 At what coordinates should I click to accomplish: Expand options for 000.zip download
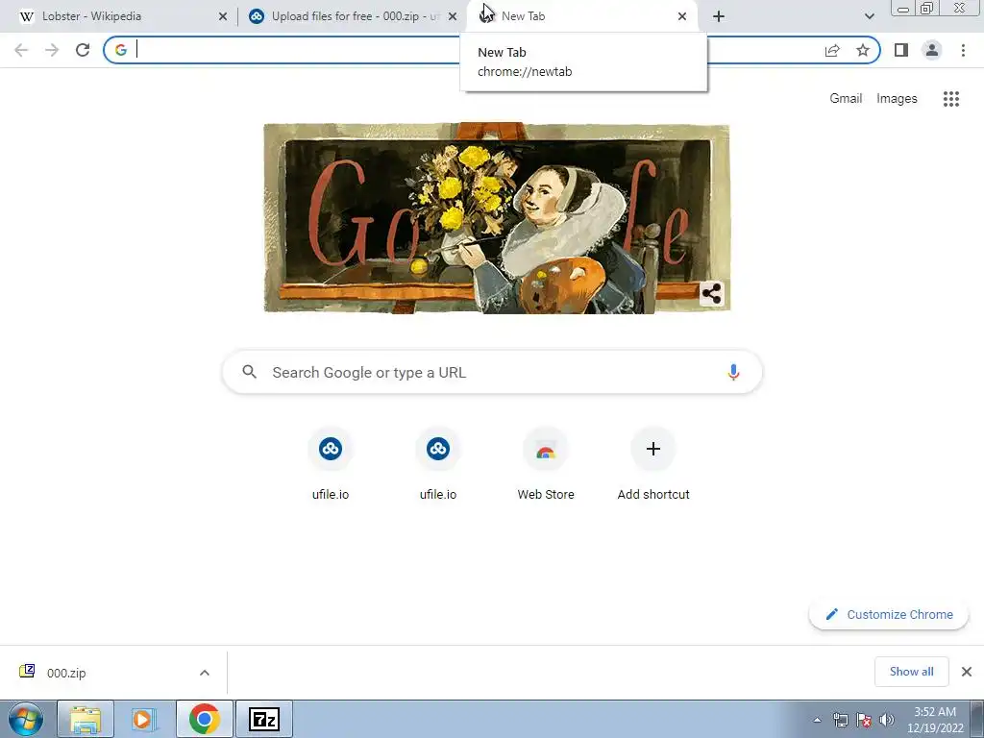tap(205, 673)
